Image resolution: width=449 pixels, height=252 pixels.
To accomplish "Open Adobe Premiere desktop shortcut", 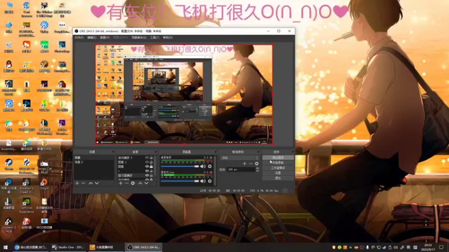I will pyautogui.click(x=62, y=127).
